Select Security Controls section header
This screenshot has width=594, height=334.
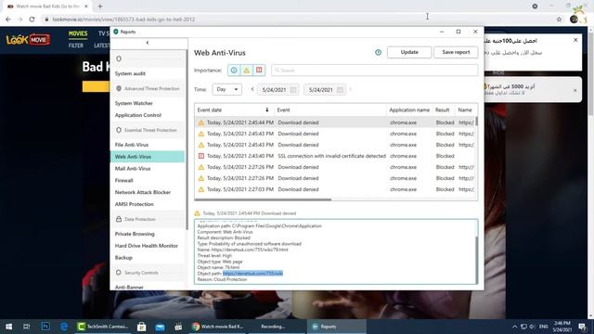[x=148, y=272]
